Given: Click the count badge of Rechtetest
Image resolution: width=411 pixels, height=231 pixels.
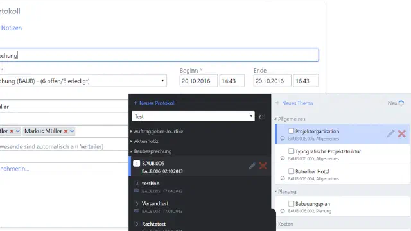Looking at the screenshot, I should coord(136,224).
